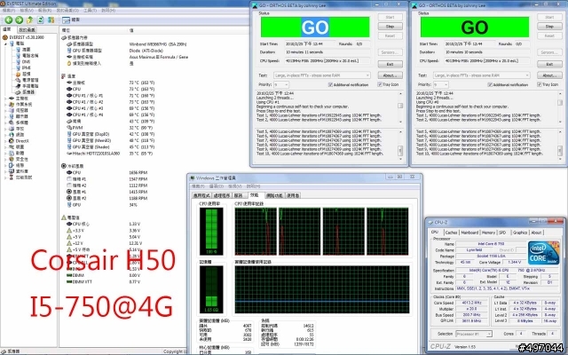568x355 pixels.
Task: Click the monitor icon beside IPMI
Action: pos(18,67)
